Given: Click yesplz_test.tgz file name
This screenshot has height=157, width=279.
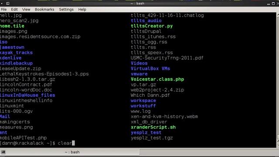Looking at the screenshot, I should 152,138.
